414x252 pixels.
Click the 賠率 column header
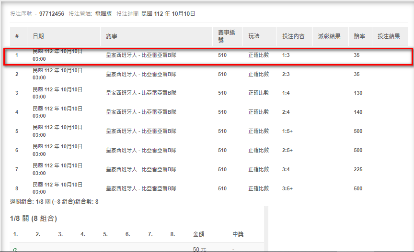359,36
